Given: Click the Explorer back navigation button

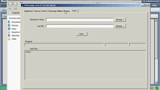Looking at the screenshot, I should tap(10, 4).
